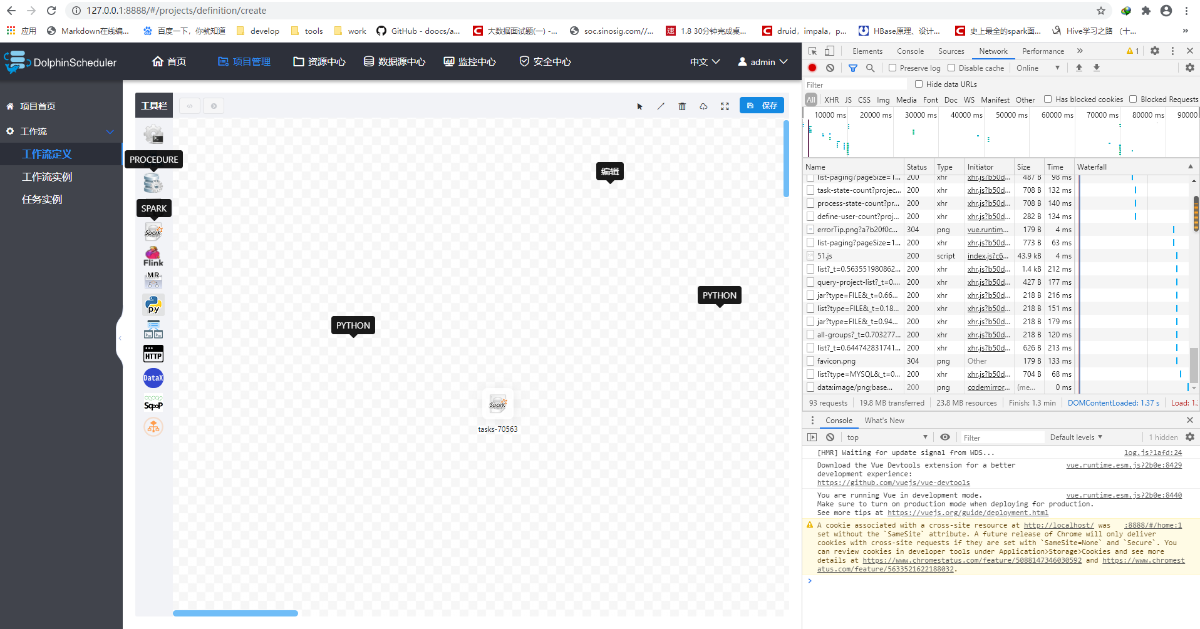Check Hide data URLs
The height and width of the screenshot is (629, 1200).
[919, 84]
